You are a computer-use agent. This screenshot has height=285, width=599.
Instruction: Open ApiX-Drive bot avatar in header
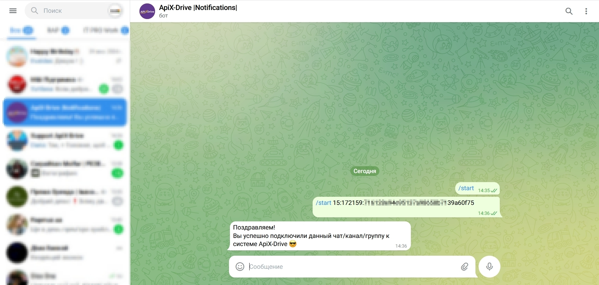pyautogui.click(x=147, y=12)
